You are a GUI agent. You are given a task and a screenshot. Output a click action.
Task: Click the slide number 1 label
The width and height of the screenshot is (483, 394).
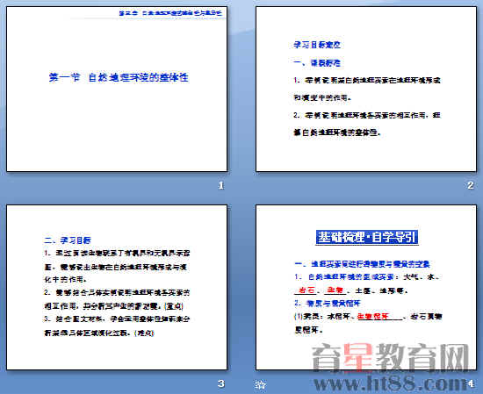pos(220,185)
